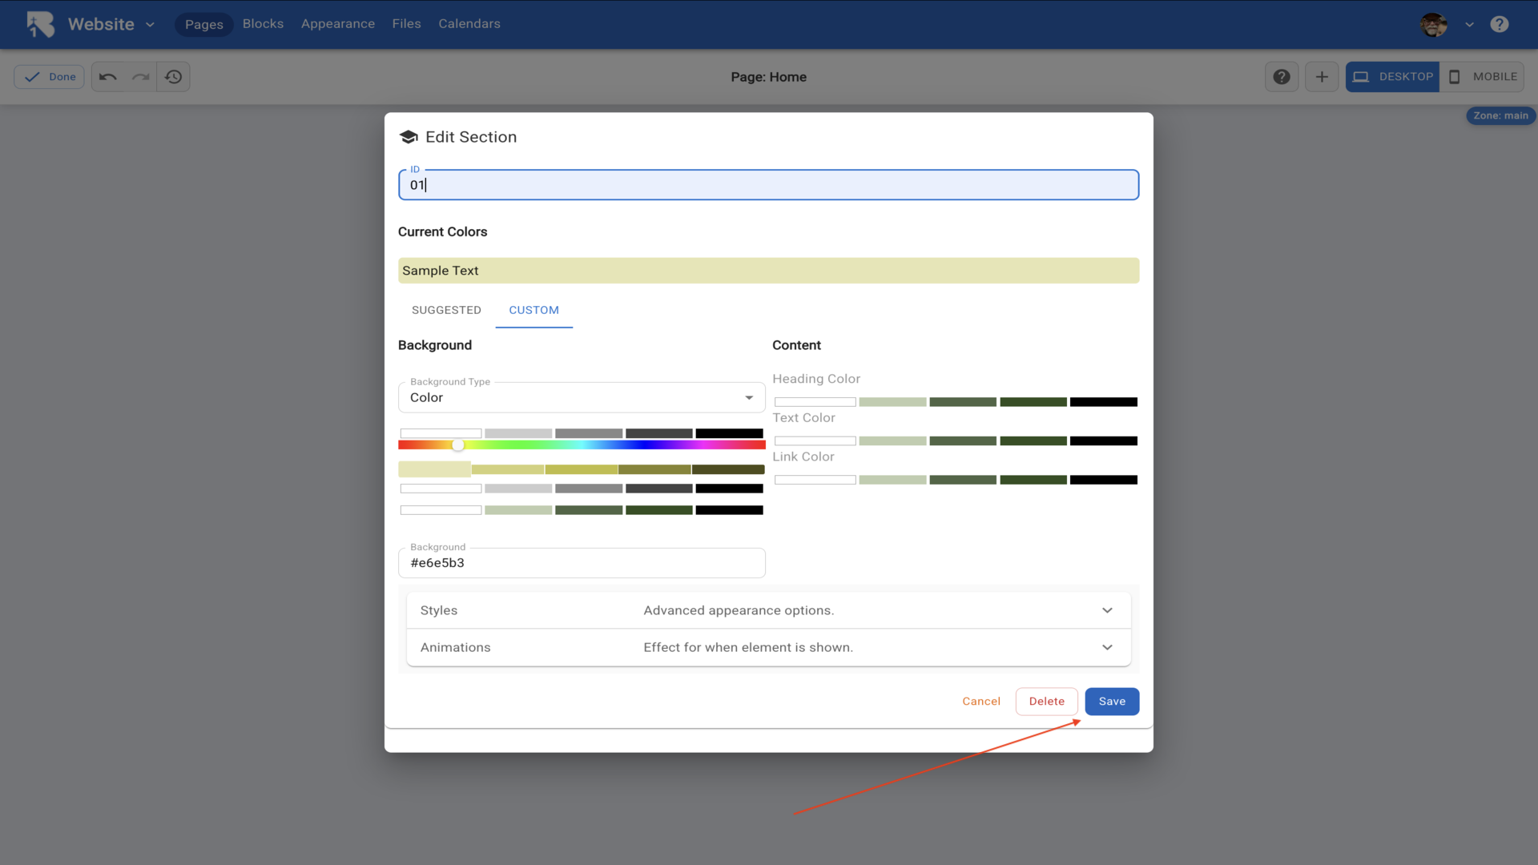Click the Save button
Image resolution: width=1538 pixels, height=865 pixels.
[1112, 702]
